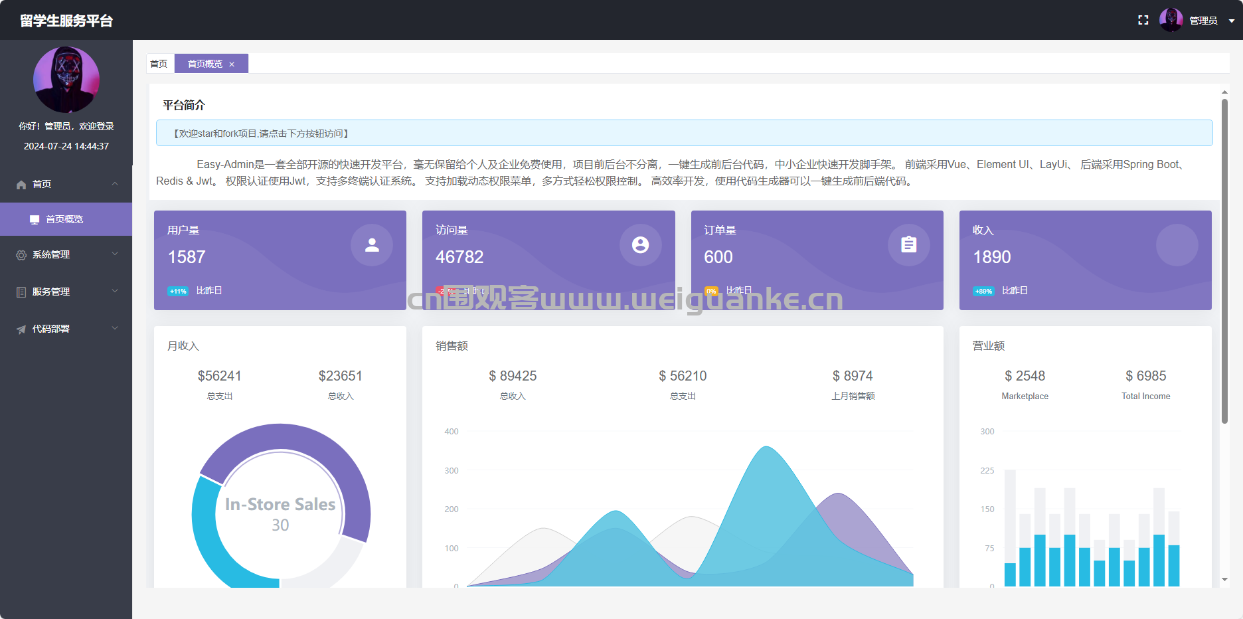Click the account icon on 访问量 card

(640, 245)
